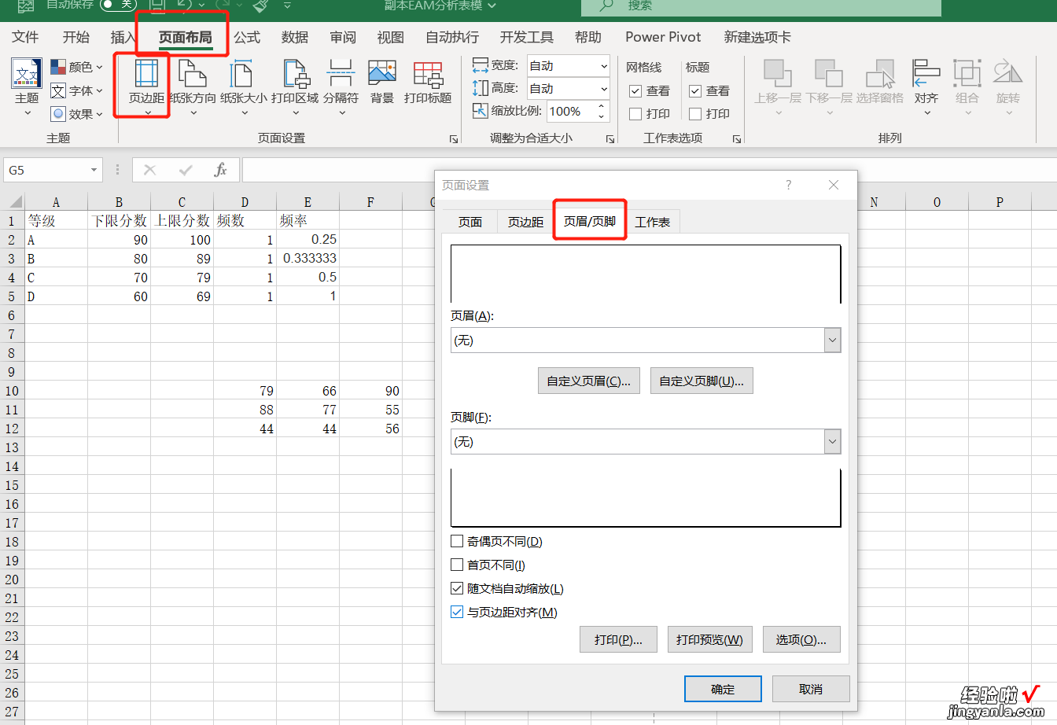Image resolution: width=1057 pixels, height=725 pixels.
Task: Switch to the Power Pivot tab
Action: pos(664,37)
